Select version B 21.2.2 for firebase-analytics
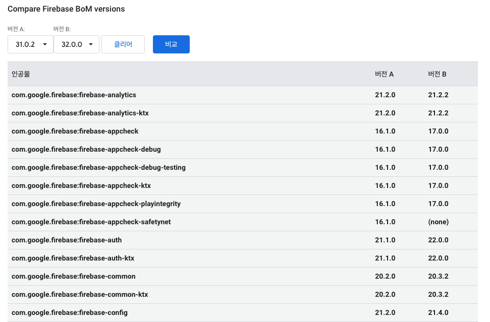 (x=438, y=95)
